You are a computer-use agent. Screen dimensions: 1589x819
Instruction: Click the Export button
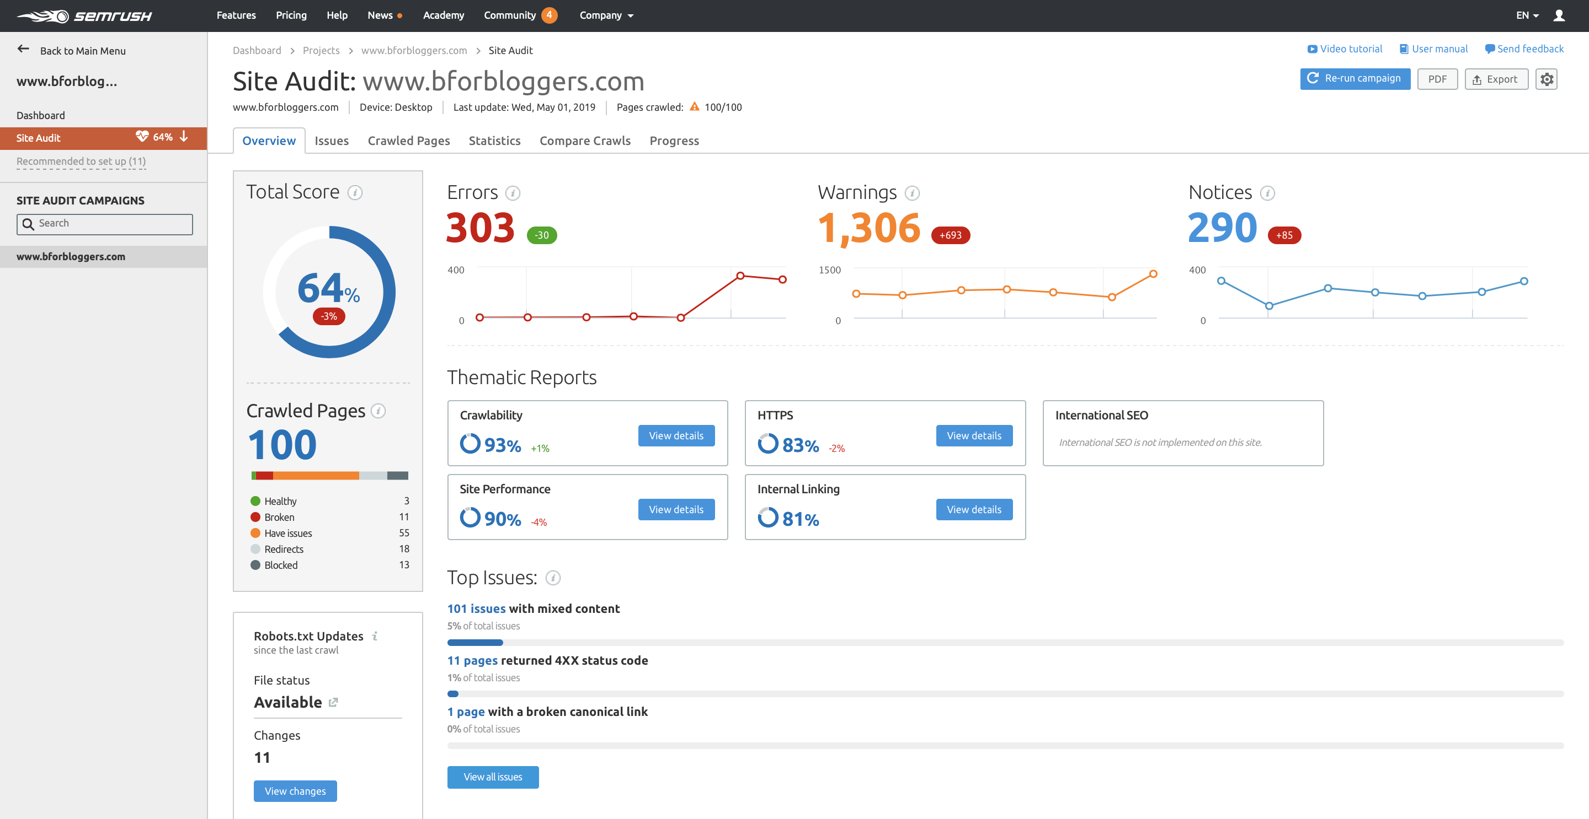tap(1496, 79)
